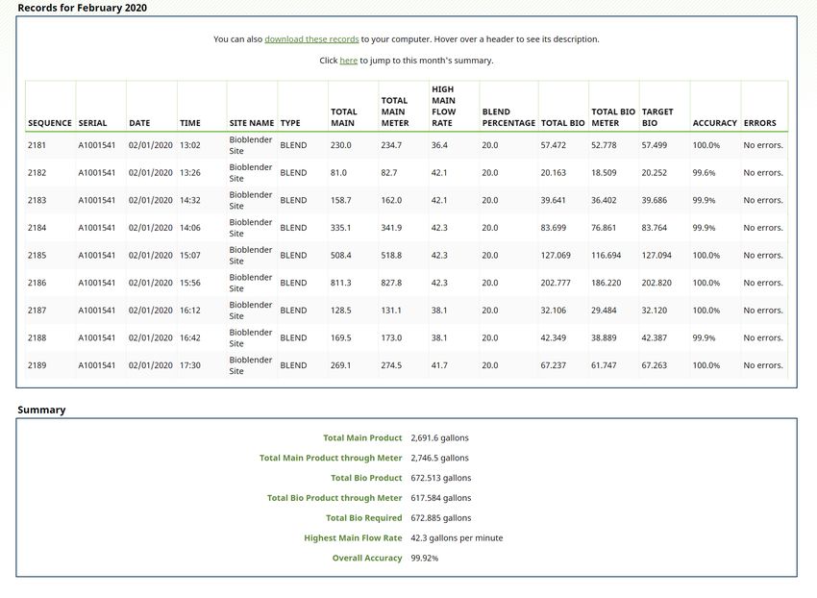The height and width of the screenshot is (598, 817).
Task: Select total bio value 83.699
Action: [x=554, y=228]
